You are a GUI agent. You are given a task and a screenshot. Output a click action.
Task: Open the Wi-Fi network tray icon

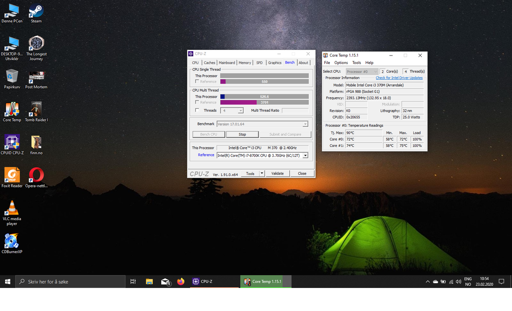click(451, 282)
